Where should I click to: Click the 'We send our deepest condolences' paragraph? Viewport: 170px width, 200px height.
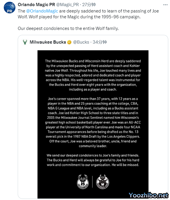(x=93, y=160)
